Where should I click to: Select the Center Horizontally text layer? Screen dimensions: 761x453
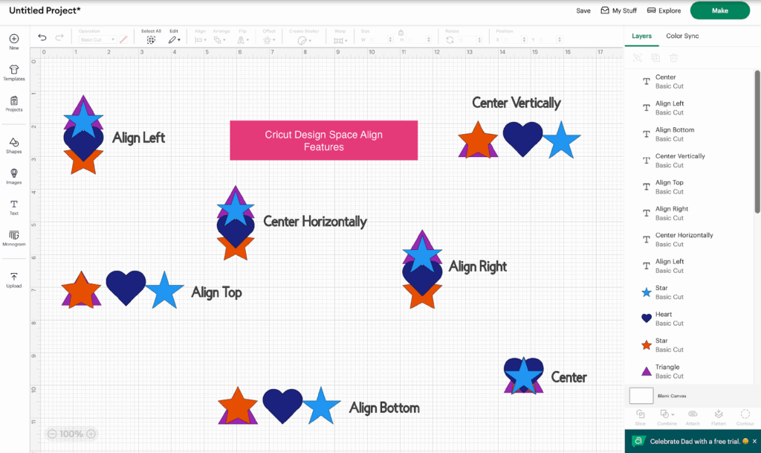689,240
